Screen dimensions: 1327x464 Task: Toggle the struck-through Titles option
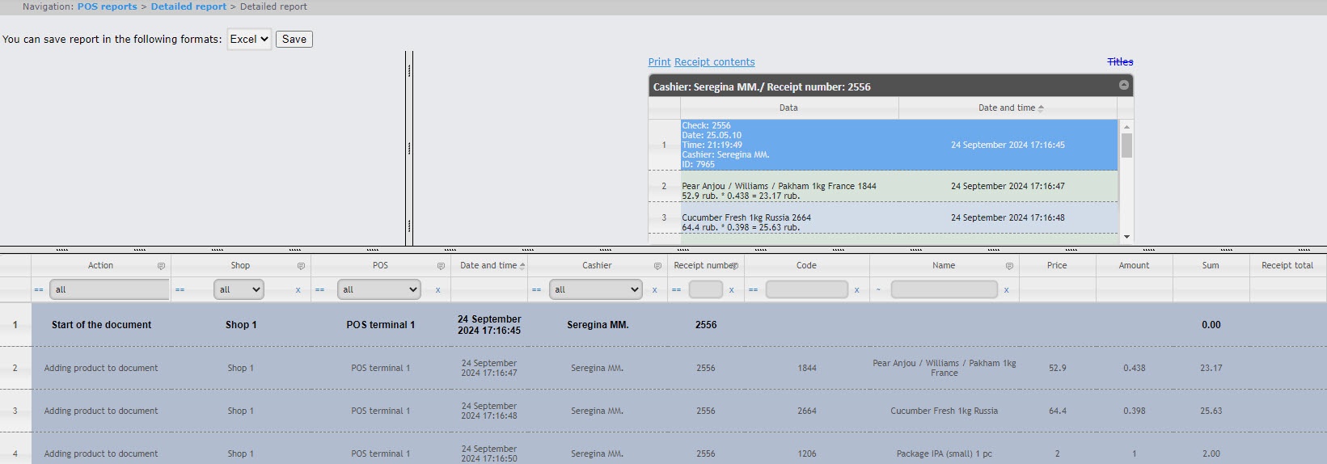[1120, 62]
